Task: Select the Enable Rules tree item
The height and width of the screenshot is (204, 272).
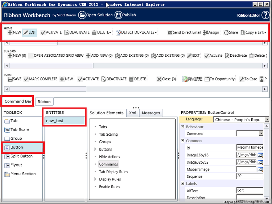Action: pyautogui.click(x=110, y=187)
